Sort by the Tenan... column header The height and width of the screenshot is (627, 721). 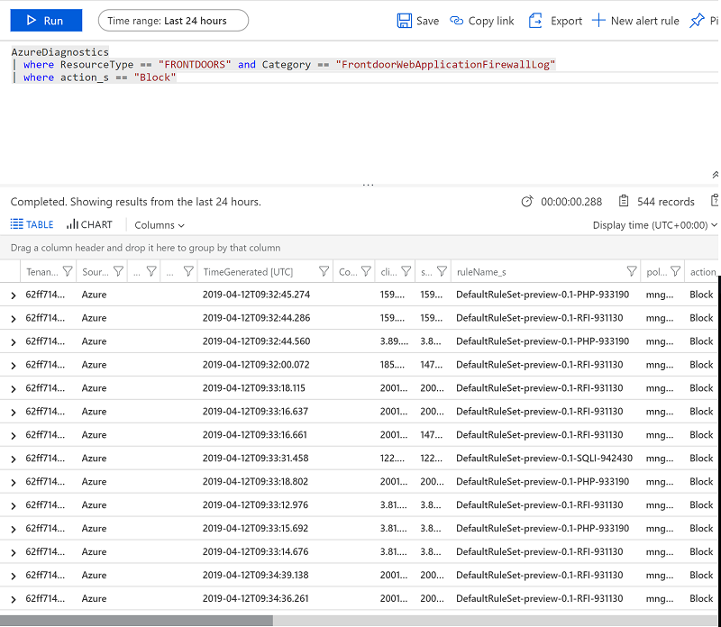coord(41,272)
